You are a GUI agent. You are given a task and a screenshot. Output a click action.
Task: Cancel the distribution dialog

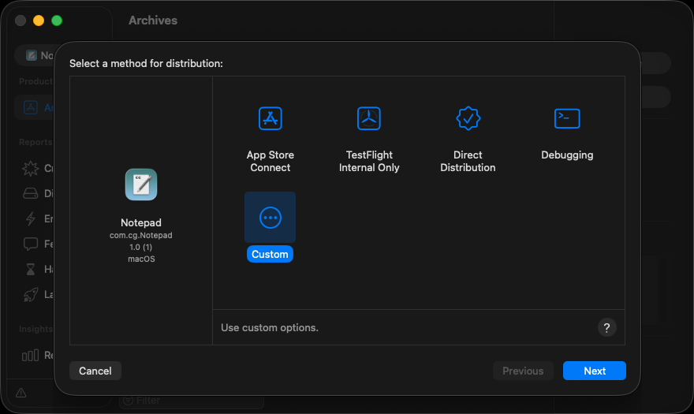[95, 371]
